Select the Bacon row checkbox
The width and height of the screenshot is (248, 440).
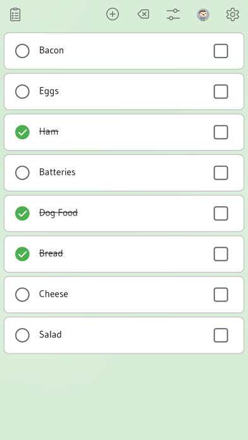221,51
